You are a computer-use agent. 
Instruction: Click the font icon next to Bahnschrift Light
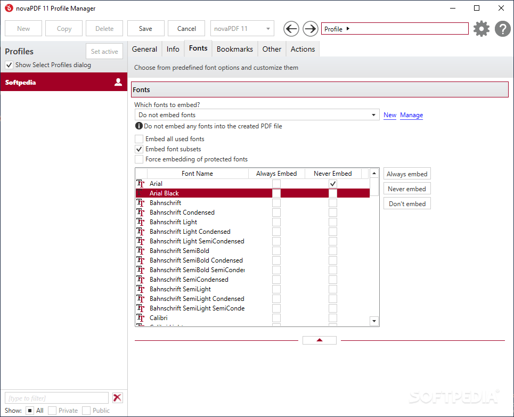[x=141, y=222]
